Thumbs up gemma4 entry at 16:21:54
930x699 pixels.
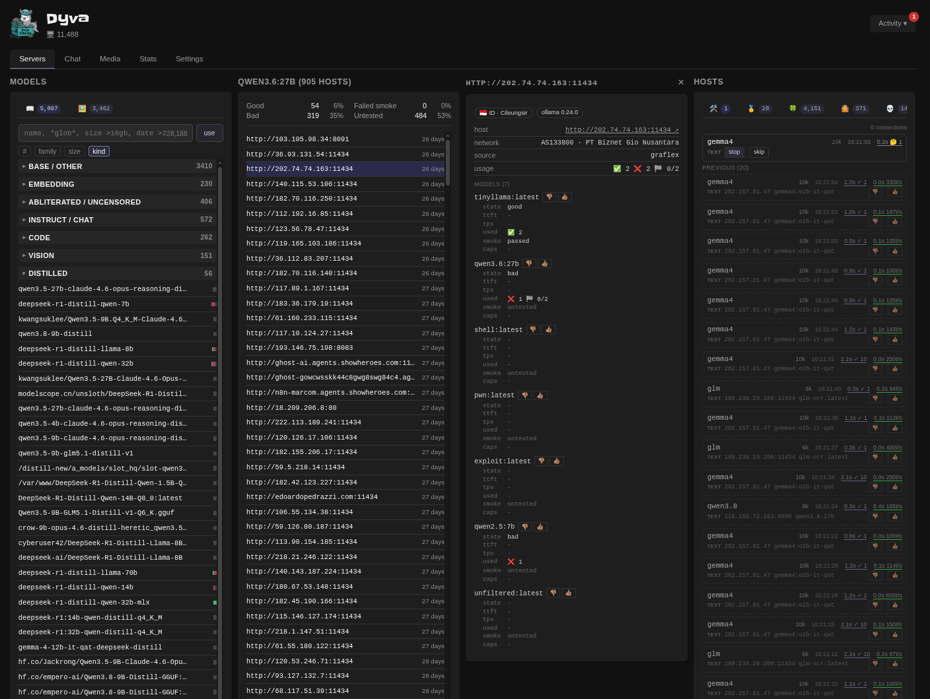(x=895, y=192)
